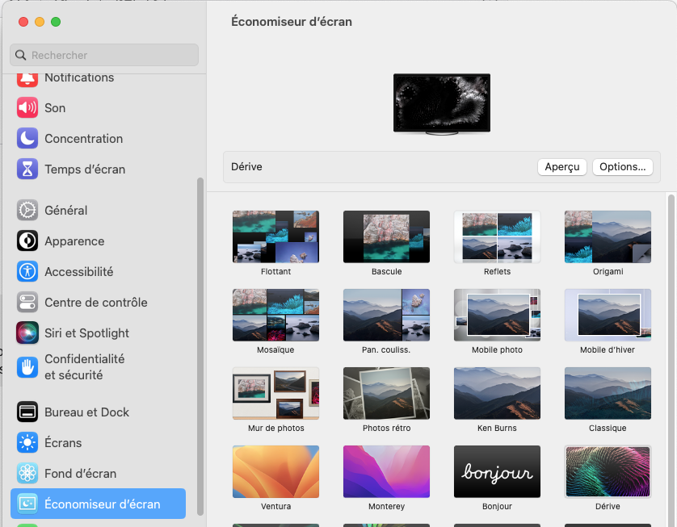
Task: Open Fond d'écran settings label
Action: tap(80, 474)
